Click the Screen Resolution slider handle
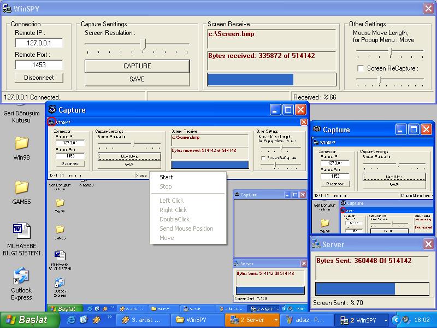This screenshot has height=328, width=437. 143,44
